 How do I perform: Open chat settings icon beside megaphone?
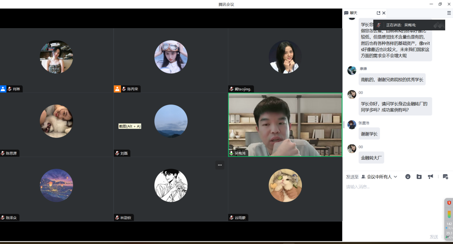point(445,176)
